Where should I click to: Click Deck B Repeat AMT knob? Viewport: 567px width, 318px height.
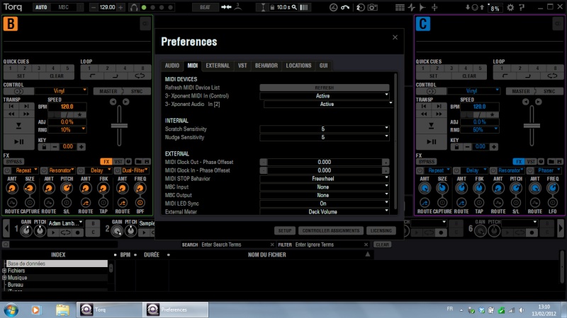pos(11,188)
